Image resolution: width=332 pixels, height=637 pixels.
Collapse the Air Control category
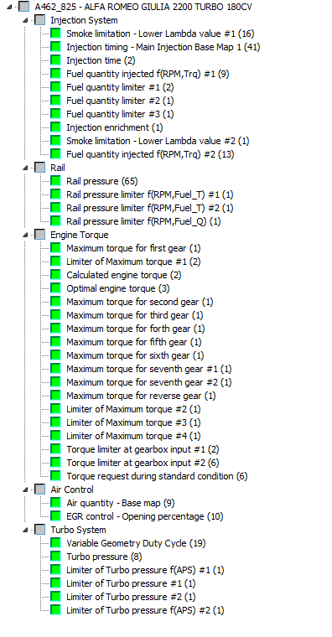(26, 489)
